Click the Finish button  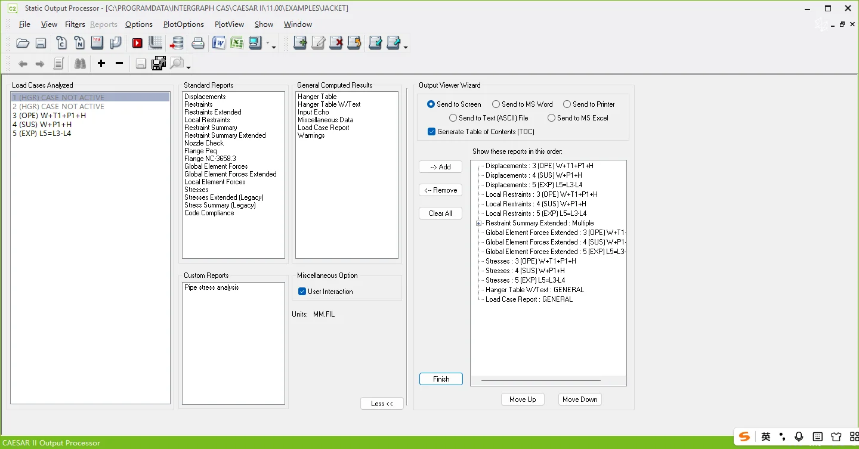[441, 379]
